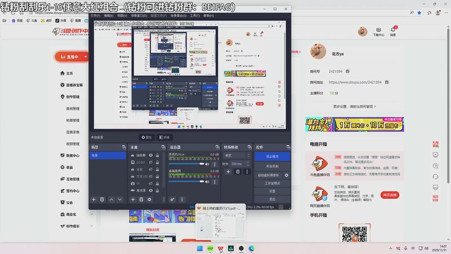This screenshot has width=451, height=254.
Task: Adjust transition duration 300 ms stepper
Action: [247, 164]
